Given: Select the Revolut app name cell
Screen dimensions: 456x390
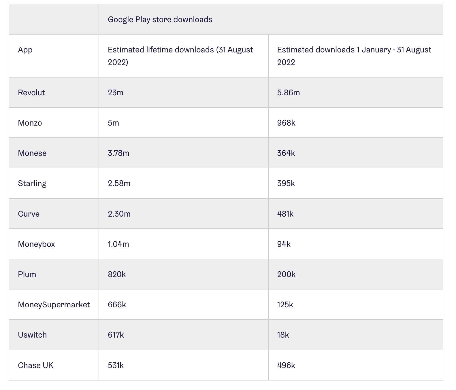Looking at the screenshot, I should click(x=54, y=92).
